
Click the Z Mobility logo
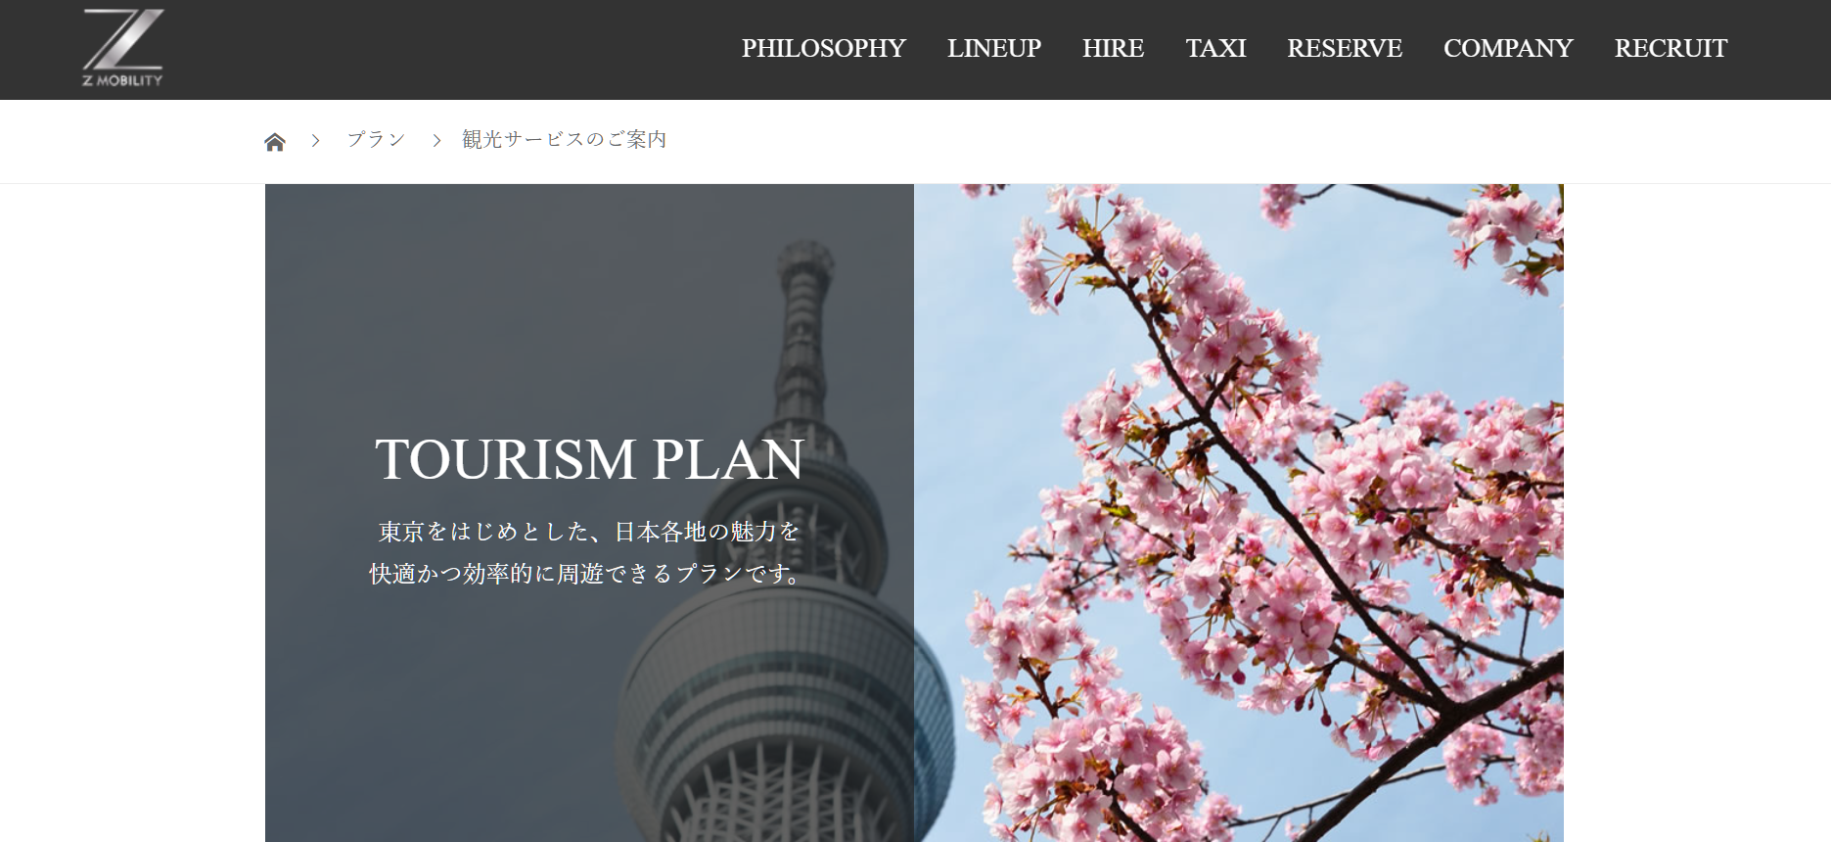coord(122,47)
